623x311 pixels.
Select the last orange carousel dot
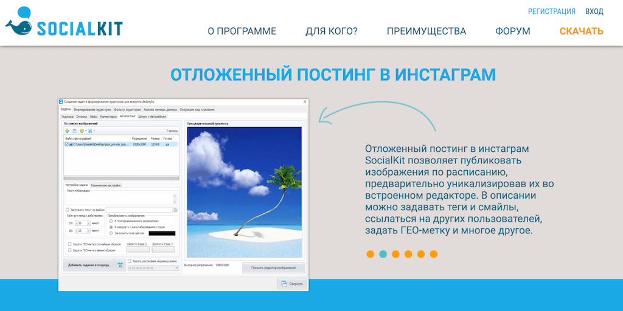coord(434,254)
